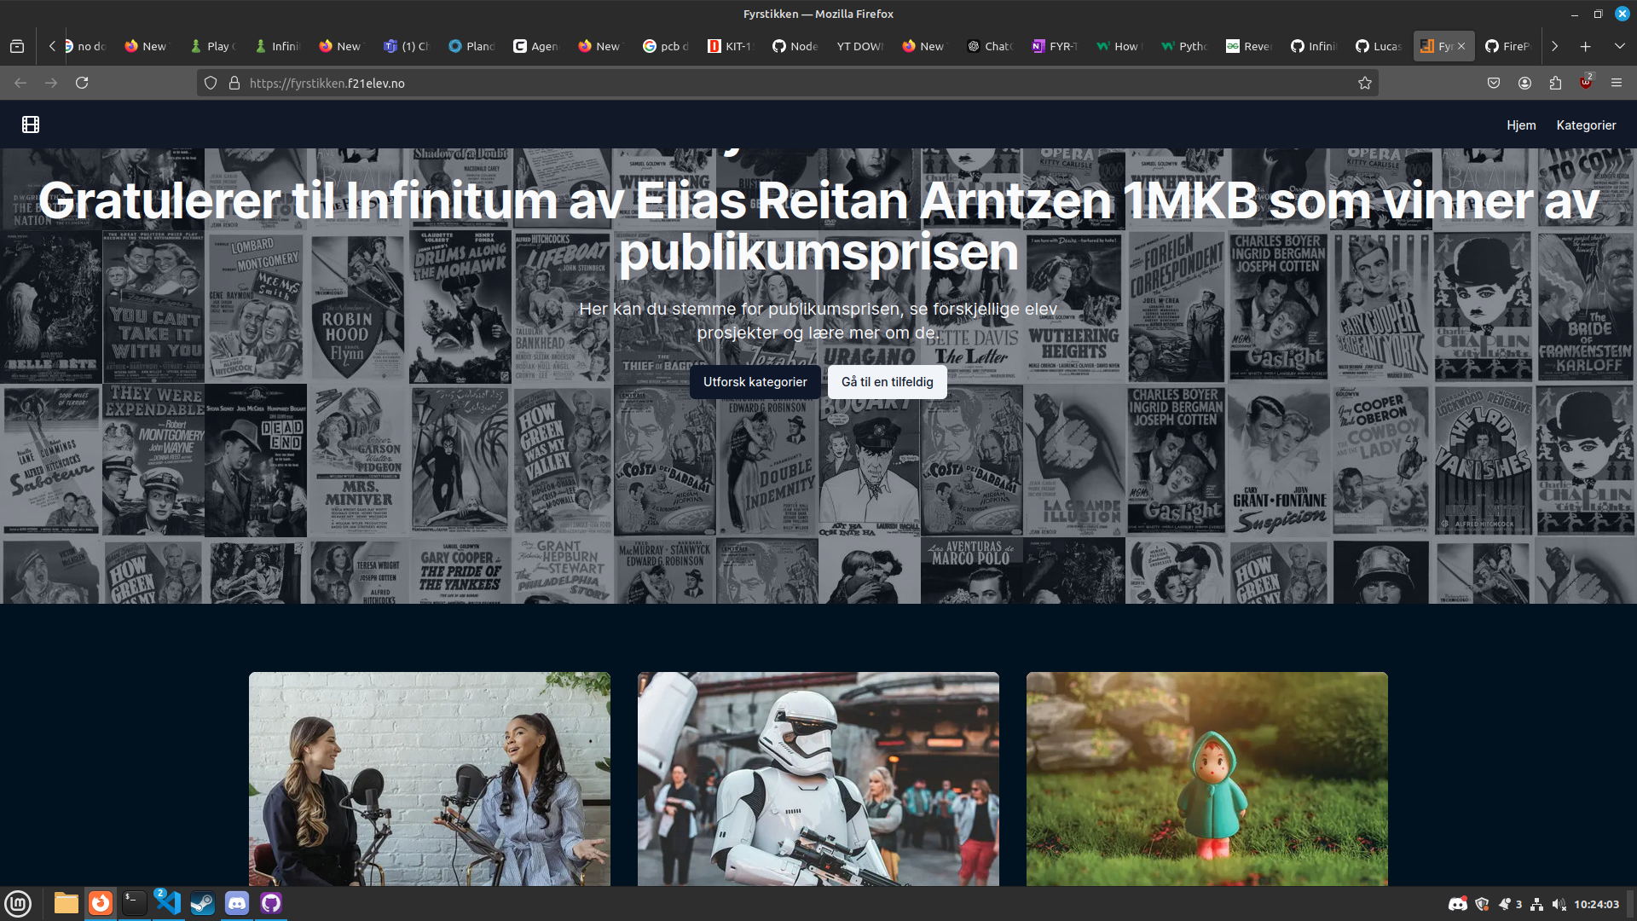Open the Terminal from taskbar
This screenshot has width=1637, height=921.
tap(135, 903)
